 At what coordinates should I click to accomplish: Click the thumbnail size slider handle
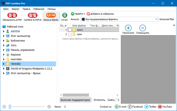[10, 107]
